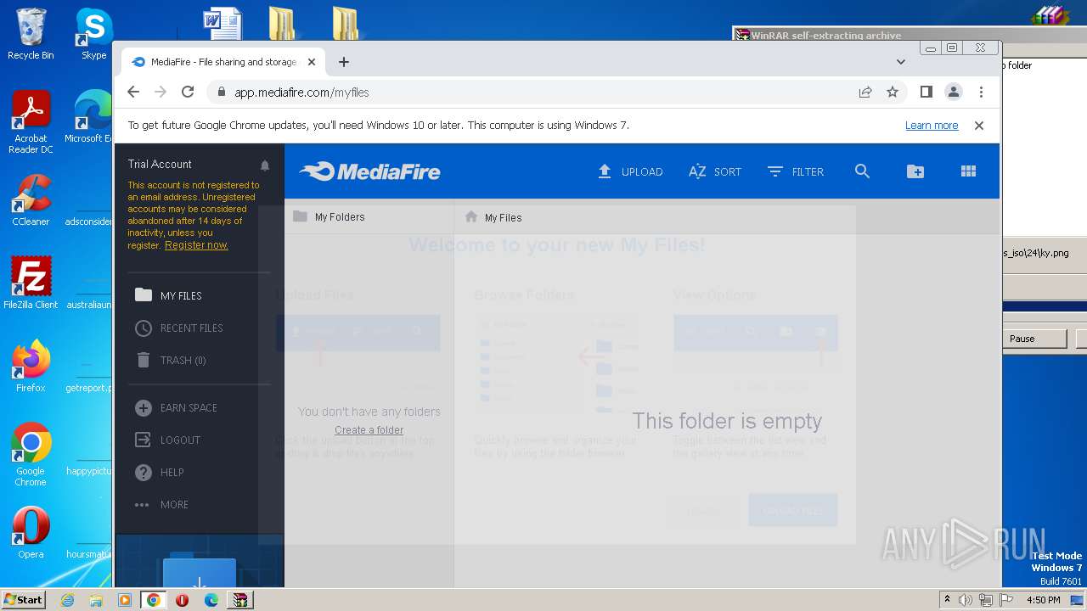This screenshot has width=1087, height=611.
Task: Open Firefox desktop icon
Action: [31, 366]
